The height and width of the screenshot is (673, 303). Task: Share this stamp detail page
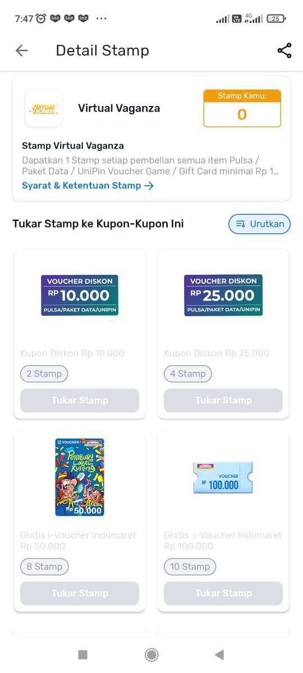(x=284, y=50)
